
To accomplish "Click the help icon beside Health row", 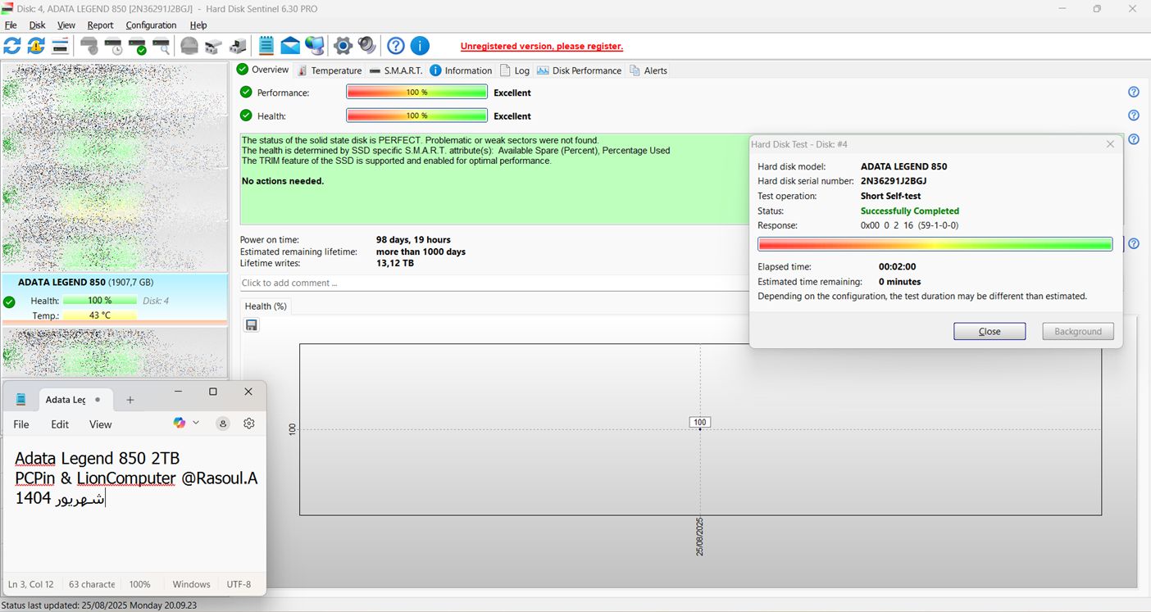I will [1134, 116].
